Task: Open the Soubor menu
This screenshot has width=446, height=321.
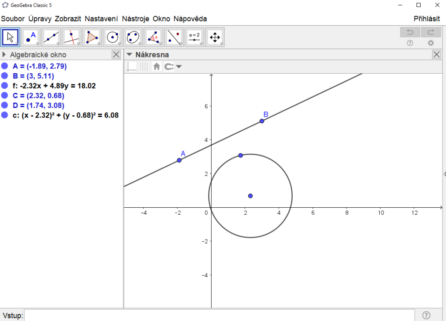Action: (13, 19)
